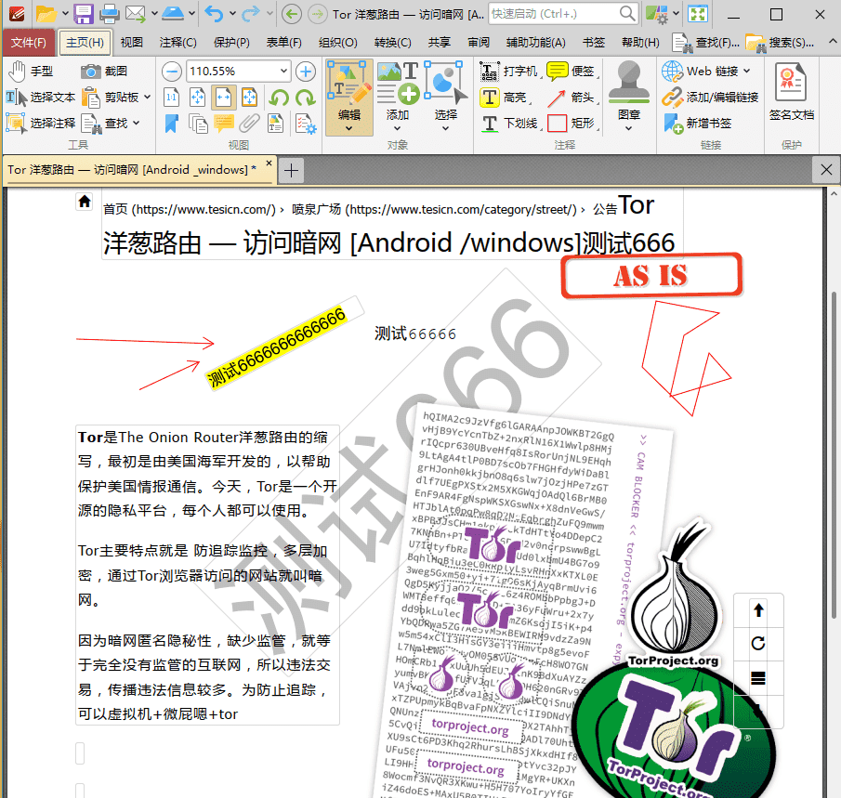
Task: Click 添加/编辑链接 link tool
Action: pyautogui.click(x=710, y=98)
